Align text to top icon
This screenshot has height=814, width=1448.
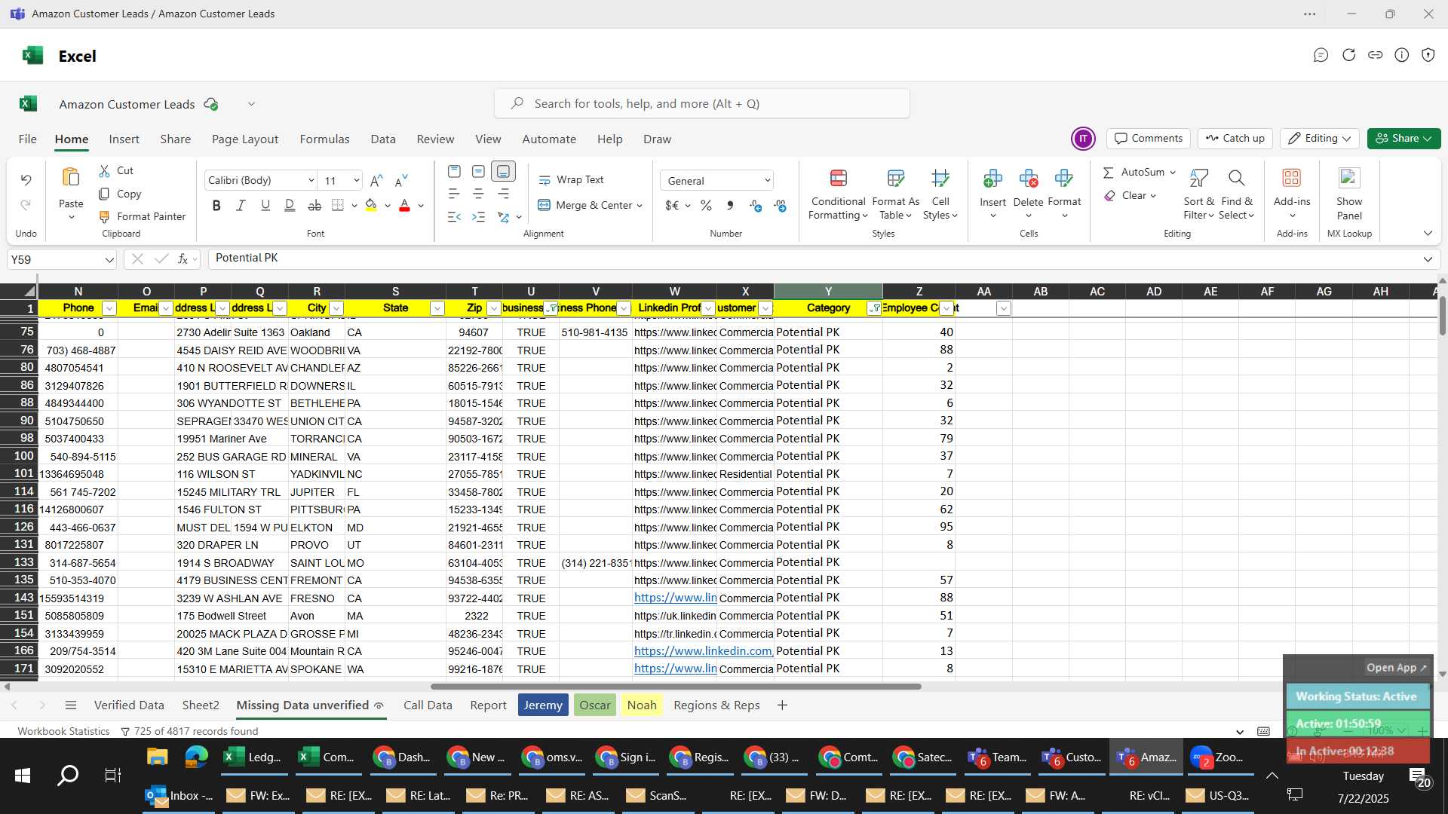coord(454,171)
